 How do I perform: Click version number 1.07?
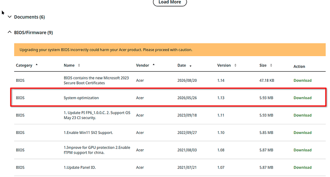tap(221, 167)
